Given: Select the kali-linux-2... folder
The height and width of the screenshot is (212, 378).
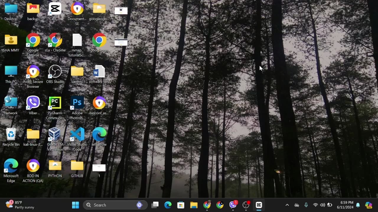Looking at the screenshot, I should pos(33,137).
